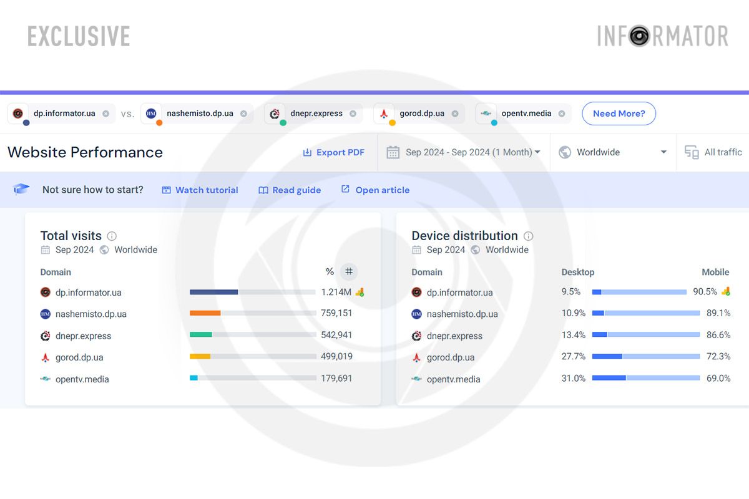Click the Need More? button

(619, 114)
